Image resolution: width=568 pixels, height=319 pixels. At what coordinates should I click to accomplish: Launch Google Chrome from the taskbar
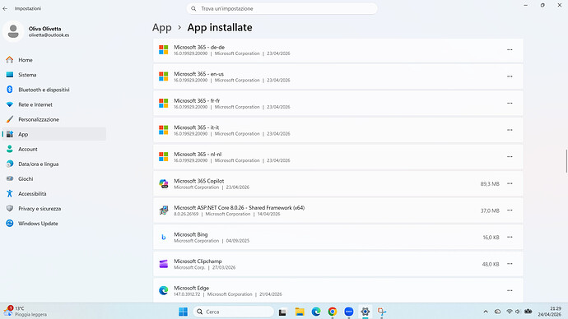(333, 312)
